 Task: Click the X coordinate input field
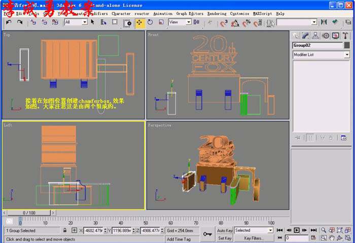[93, 230]
